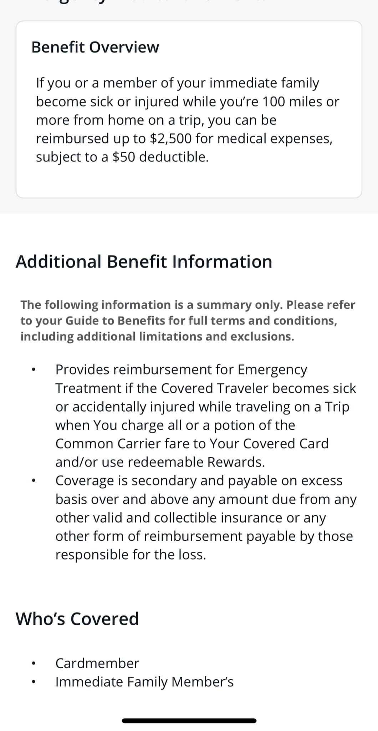The height and width of the screenshot is (731, 378).
Task: Tap the Who's Covered heading
Action: click(x=77, y=619)
